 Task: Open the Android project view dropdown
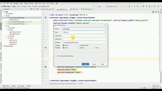pyautogui.click(x=7, y=9)
